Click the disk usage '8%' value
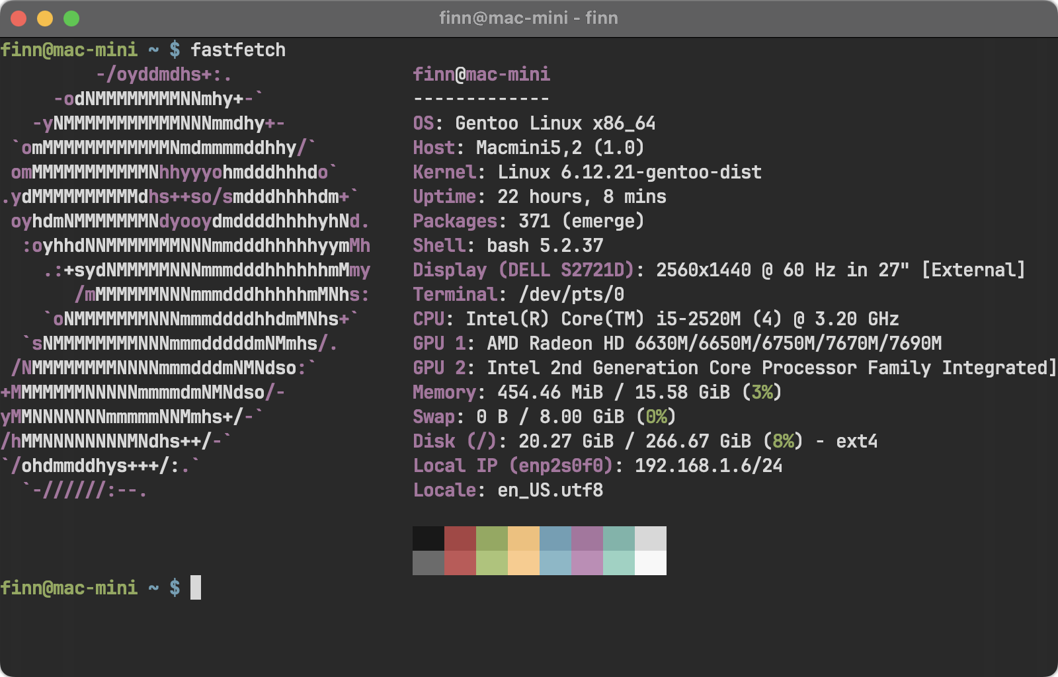Image resolution: width=1058 pixels, height=677 pixels. click(x=783, y=441)
